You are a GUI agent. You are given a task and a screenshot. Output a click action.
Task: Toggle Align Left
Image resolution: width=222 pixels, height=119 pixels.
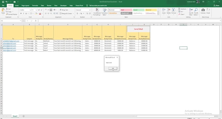46,13
